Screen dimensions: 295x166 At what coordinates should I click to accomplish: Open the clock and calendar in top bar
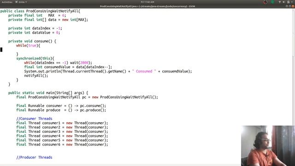(147, 2)
